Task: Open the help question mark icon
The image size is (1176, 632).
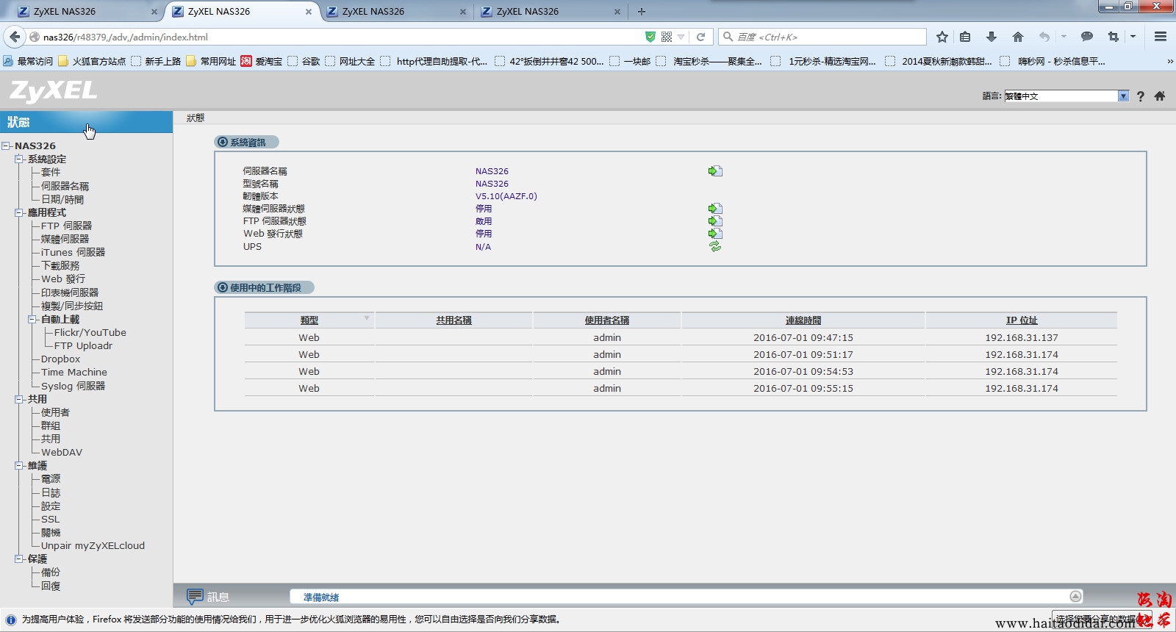Action: click(1140, 96)
